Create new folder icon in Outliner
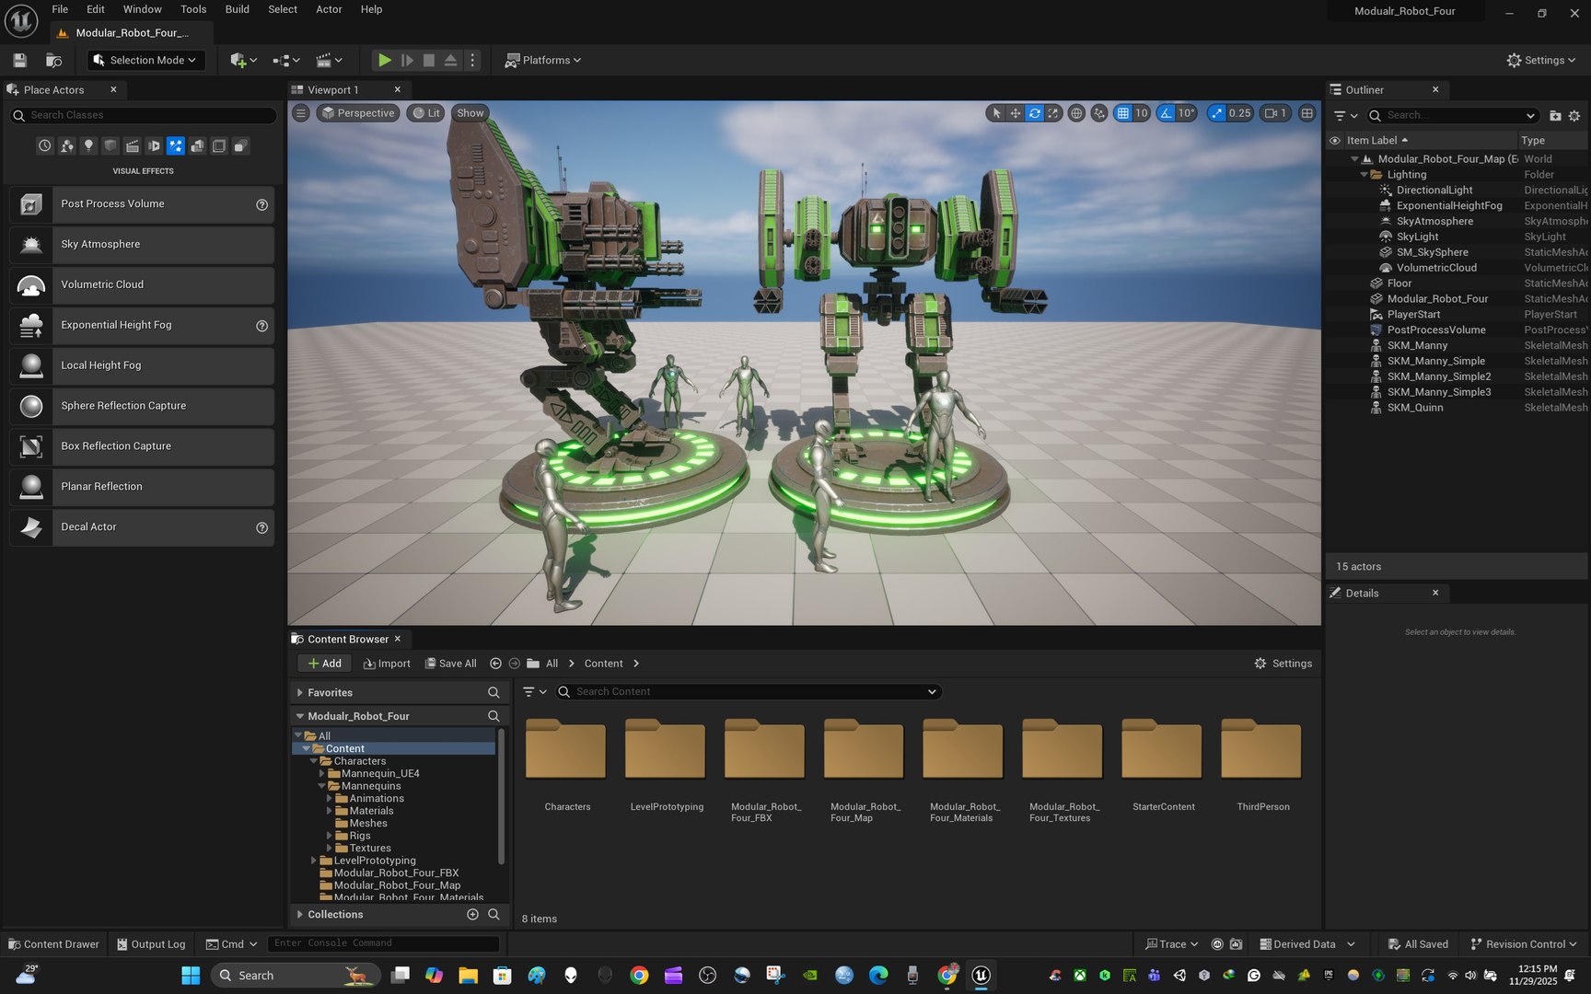Screen dimensions: 1591x994 pyautogui.click(x=1555, y=116)
